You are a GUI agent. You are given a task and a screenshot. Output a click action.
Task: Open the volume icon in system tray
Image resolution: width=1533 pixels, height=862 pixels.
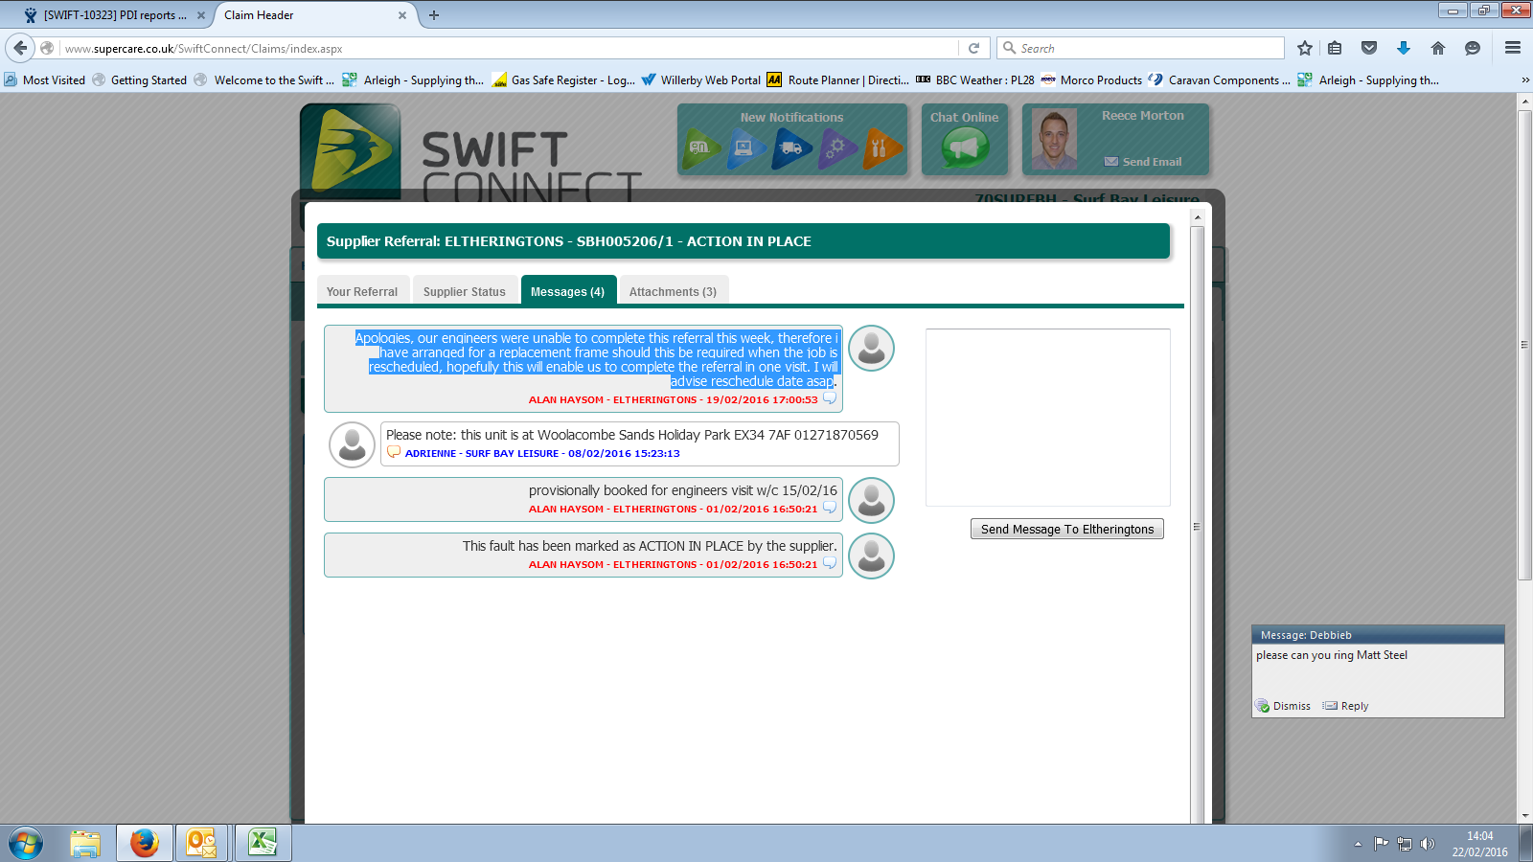tap(1428, 844)
